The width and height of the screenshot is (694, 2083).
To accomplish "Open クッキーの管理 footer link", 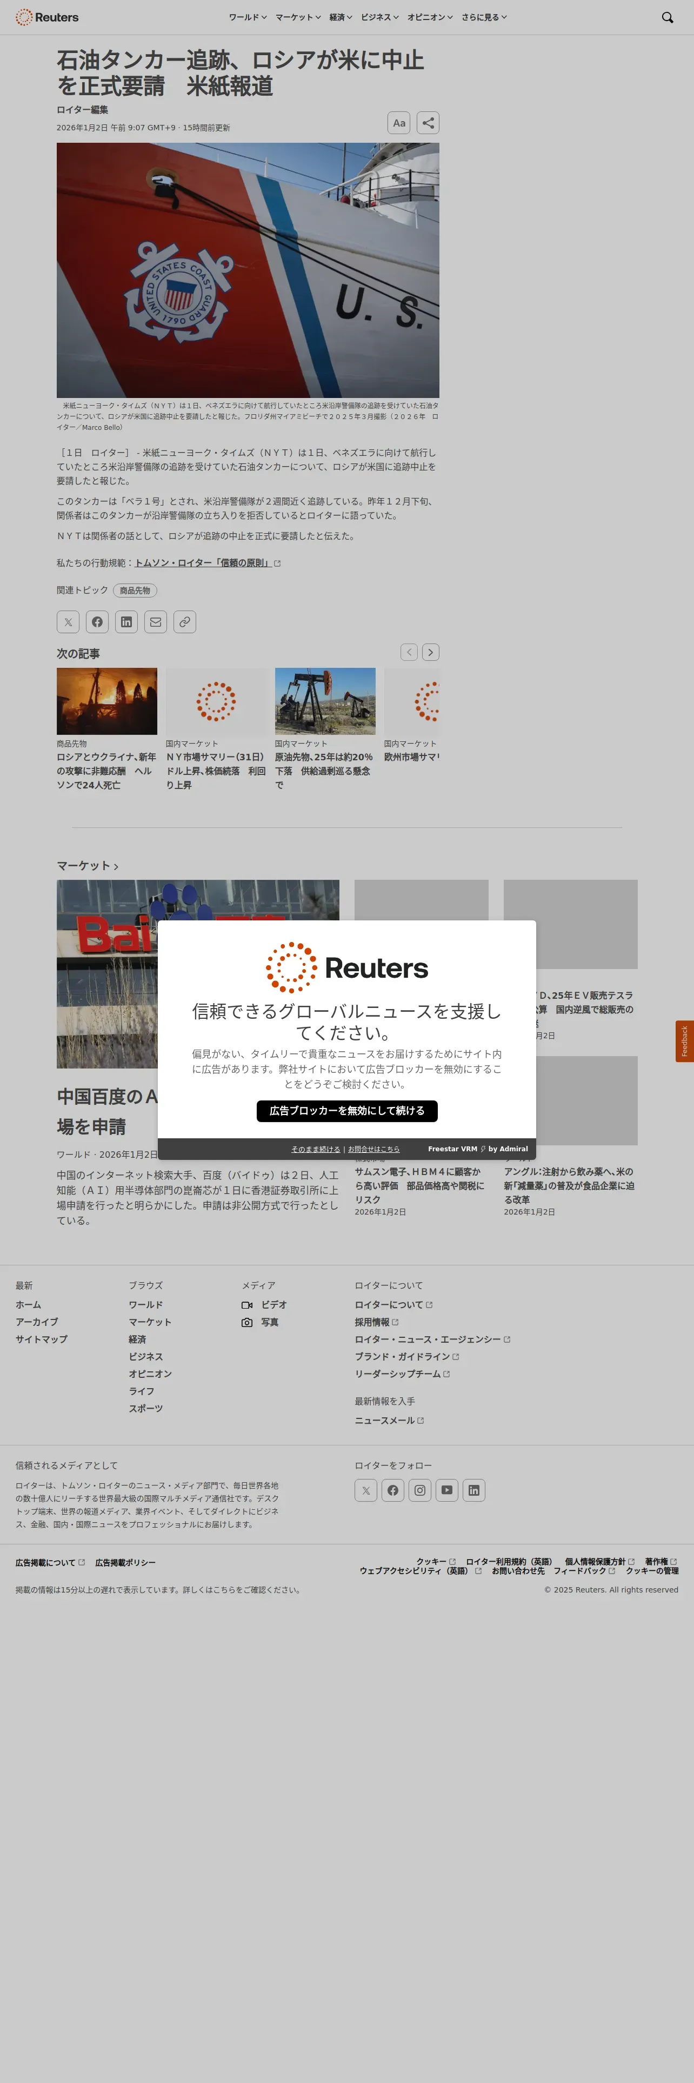I will point(652,1571).
